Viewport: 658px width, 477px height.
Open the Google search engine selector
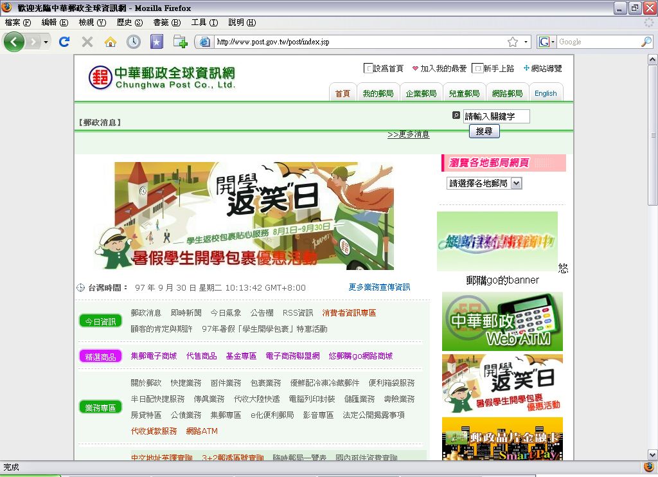(546, 42)
